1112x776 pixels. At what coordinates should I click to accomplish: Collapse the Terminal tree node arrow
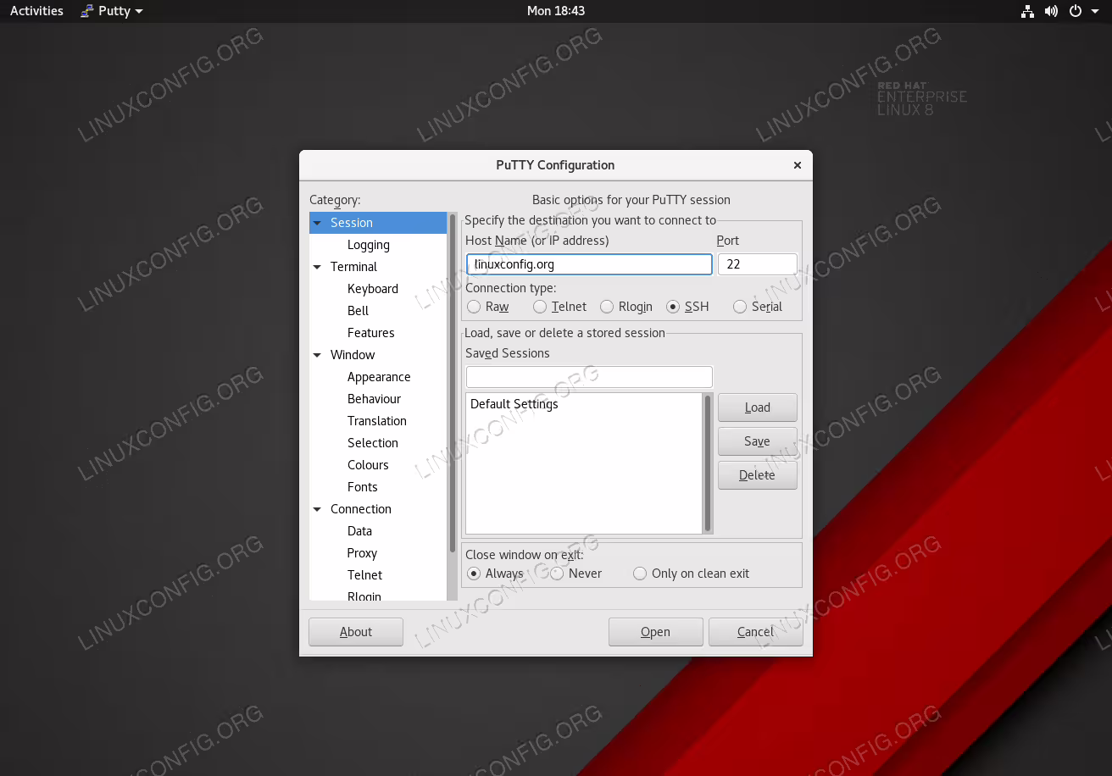[x=318, y=267]
